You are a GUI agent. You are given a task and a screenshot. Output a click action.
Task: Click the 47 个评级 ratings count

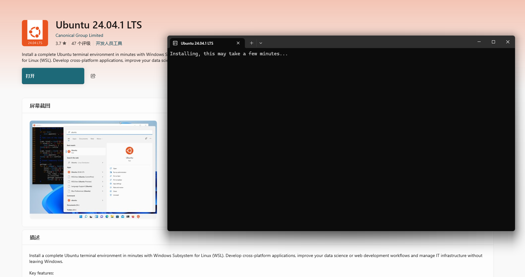pyautogui.click(x=81, y=43)
